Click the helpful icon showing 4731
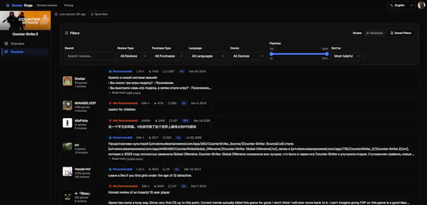Screen dimensions: 427x205 point(155,103)
